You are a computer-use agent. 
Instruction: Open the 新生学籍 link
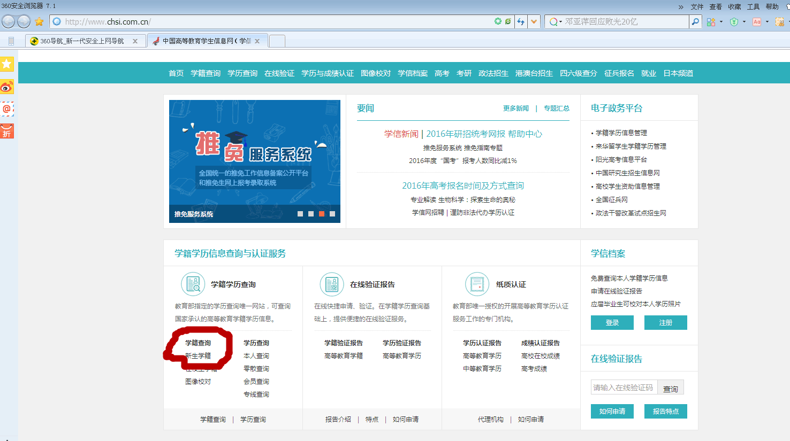(x=198, y=356)
